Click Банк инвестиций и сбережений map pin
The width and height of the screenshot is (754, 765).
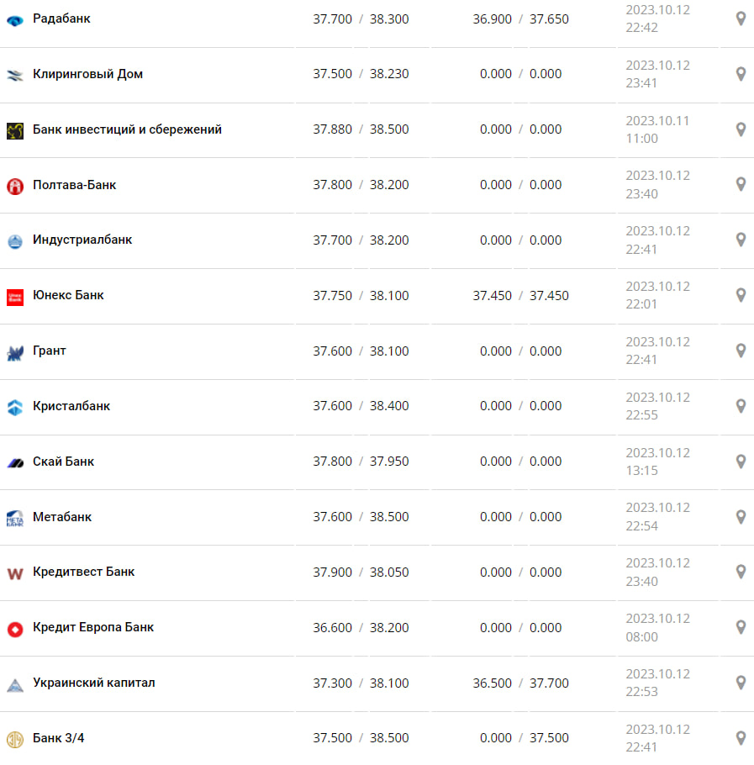point(741,129)
